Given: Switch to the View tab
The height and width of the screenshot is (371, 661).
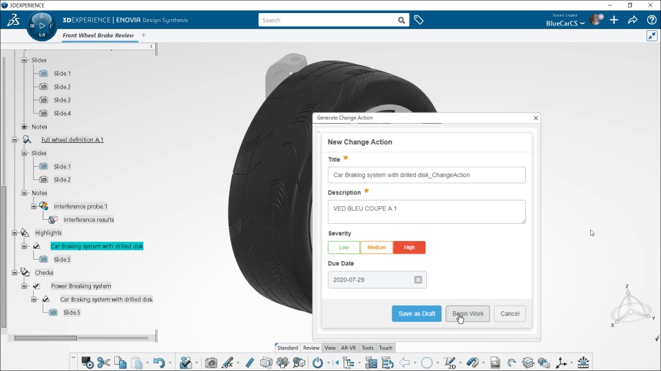Looking at the screenshot, I should 330,348.
